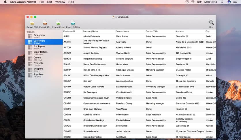Open Siri from the menu bar

point(229,2)
